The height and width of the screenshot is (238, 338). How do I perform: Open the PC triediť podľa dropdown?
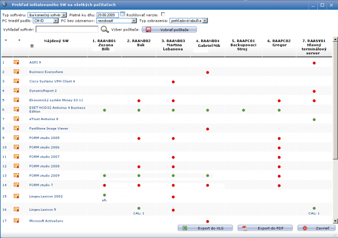coord(45,21)
